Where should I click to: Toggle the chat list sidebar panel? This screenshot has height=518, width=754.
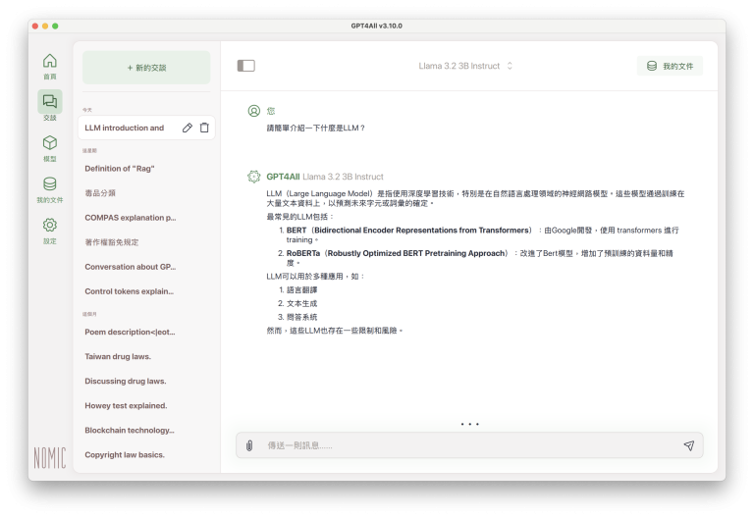tap(246, 66)
